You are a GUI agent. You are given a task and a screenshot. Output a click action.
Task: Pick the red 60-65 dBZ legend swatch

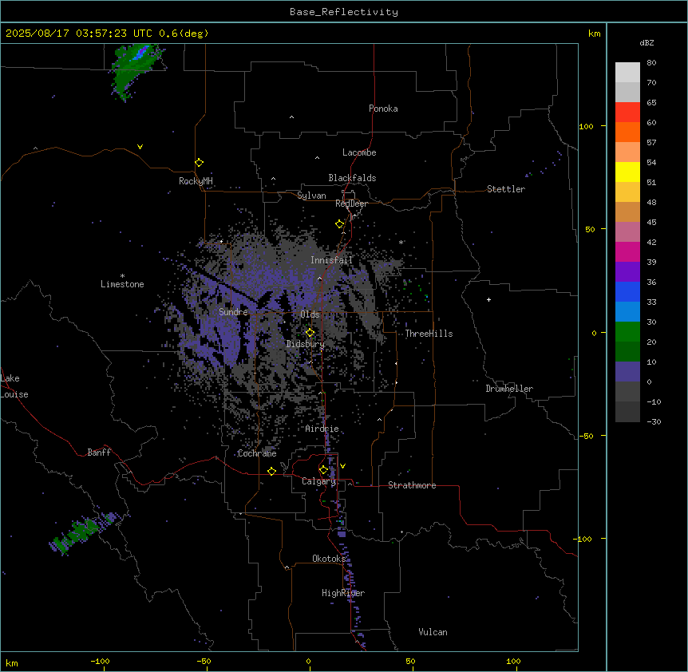tap(627, 113)
